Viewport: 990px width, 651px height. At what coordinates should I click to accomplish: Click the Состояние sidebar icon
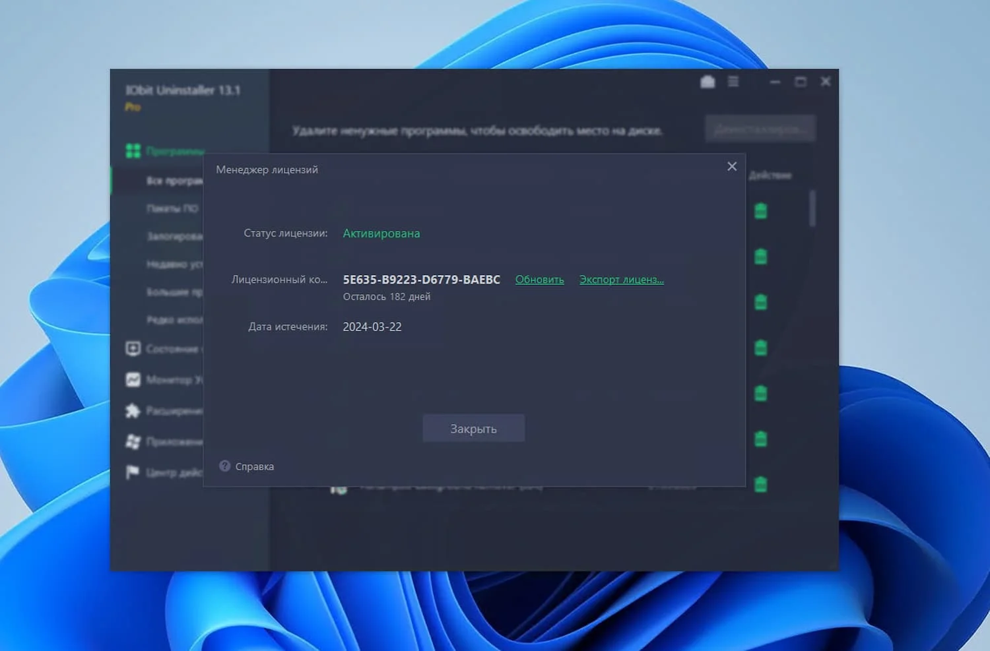(133, 348)
